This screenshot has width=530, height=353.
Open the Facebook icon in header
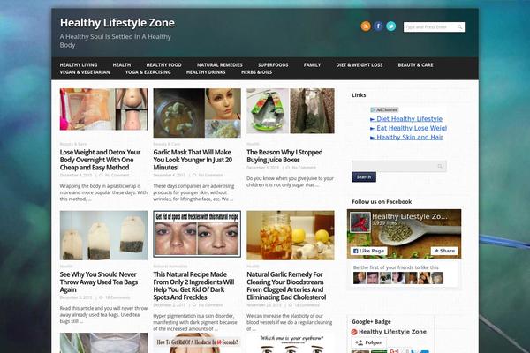(378, 26)
